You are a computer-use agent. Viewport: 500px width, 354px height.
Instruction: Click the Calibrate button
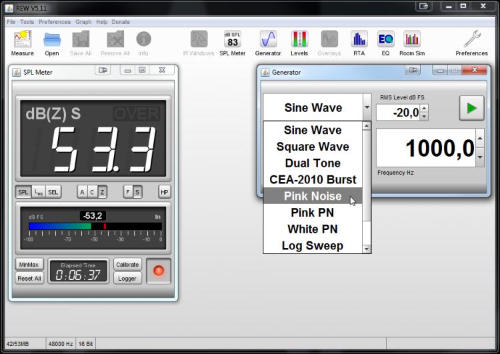pyautogui.click(x=127, y=265)
